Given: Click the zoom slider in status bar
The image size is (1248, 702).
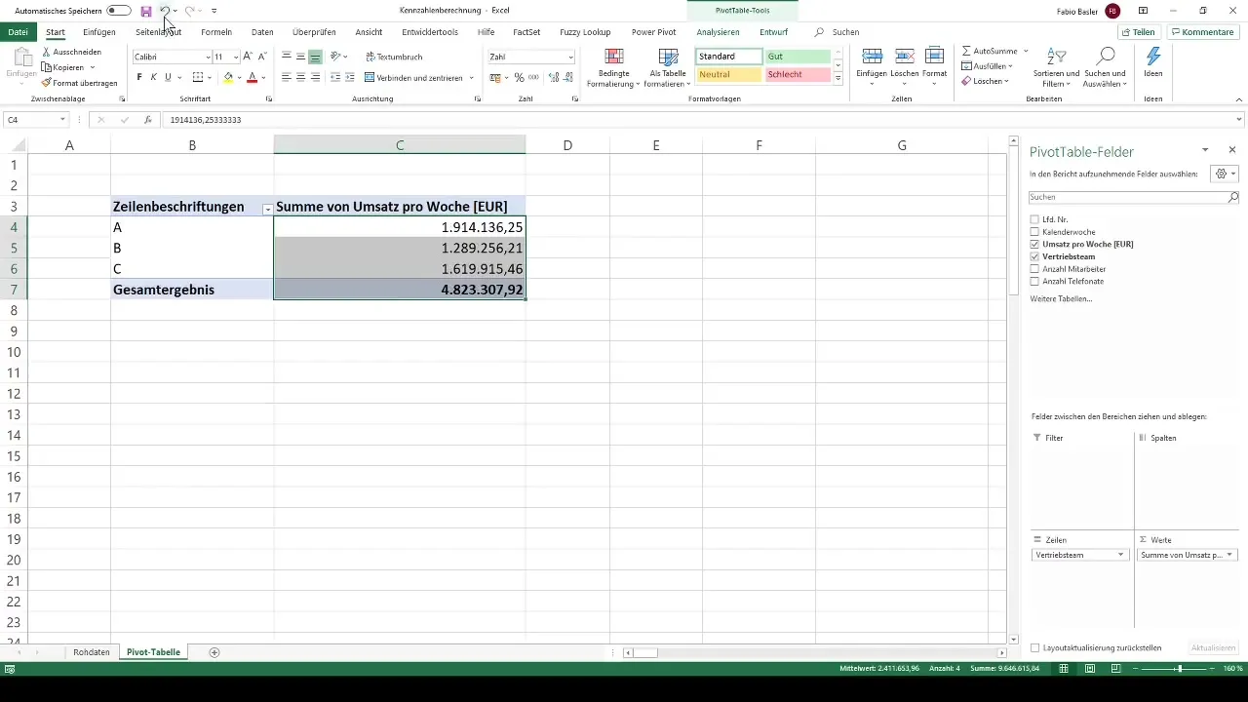Looking at the screenshot, I should coord(1180,669).
